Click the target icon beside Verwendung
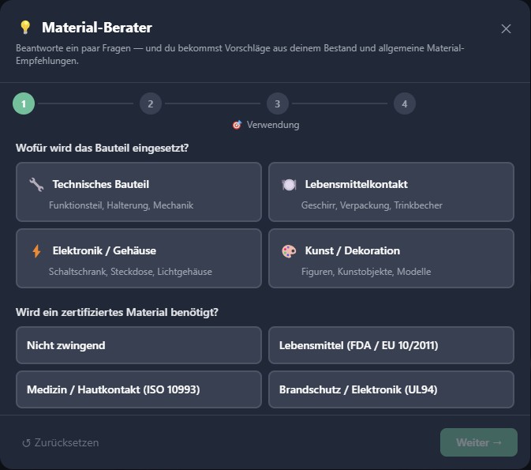This screenshot has width=531, height=470. click(237, 125)
